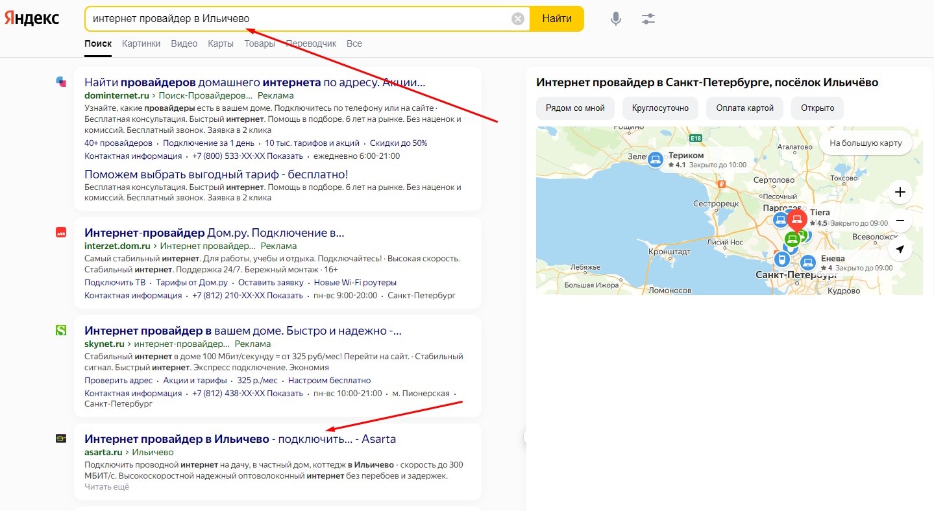The width and height of the screenshot is (934, 511).
Task: Click the green SkyNet favicon
Action: click(x=61, y=330)
